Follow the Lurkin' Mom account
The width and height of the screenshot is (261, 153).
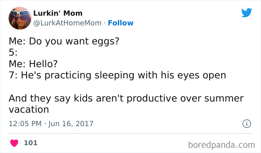coord(120,23)
